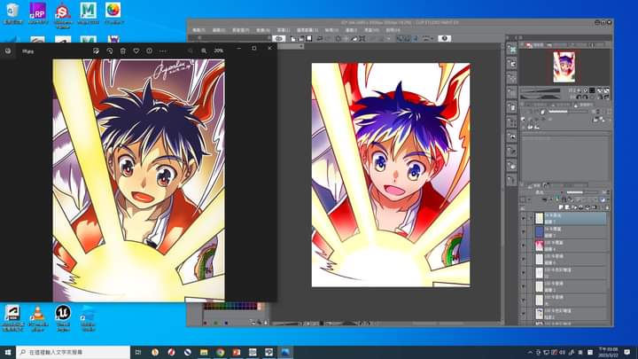Open the 選擇範圍 (Selection) menu in Clip Studio

tap(307, 30)
